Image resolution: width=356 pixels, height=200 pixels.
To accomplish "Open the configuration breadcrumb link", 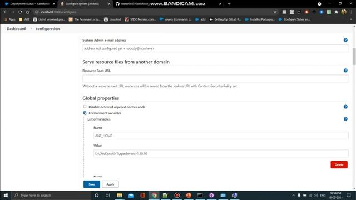I will [x=48, y=29].
